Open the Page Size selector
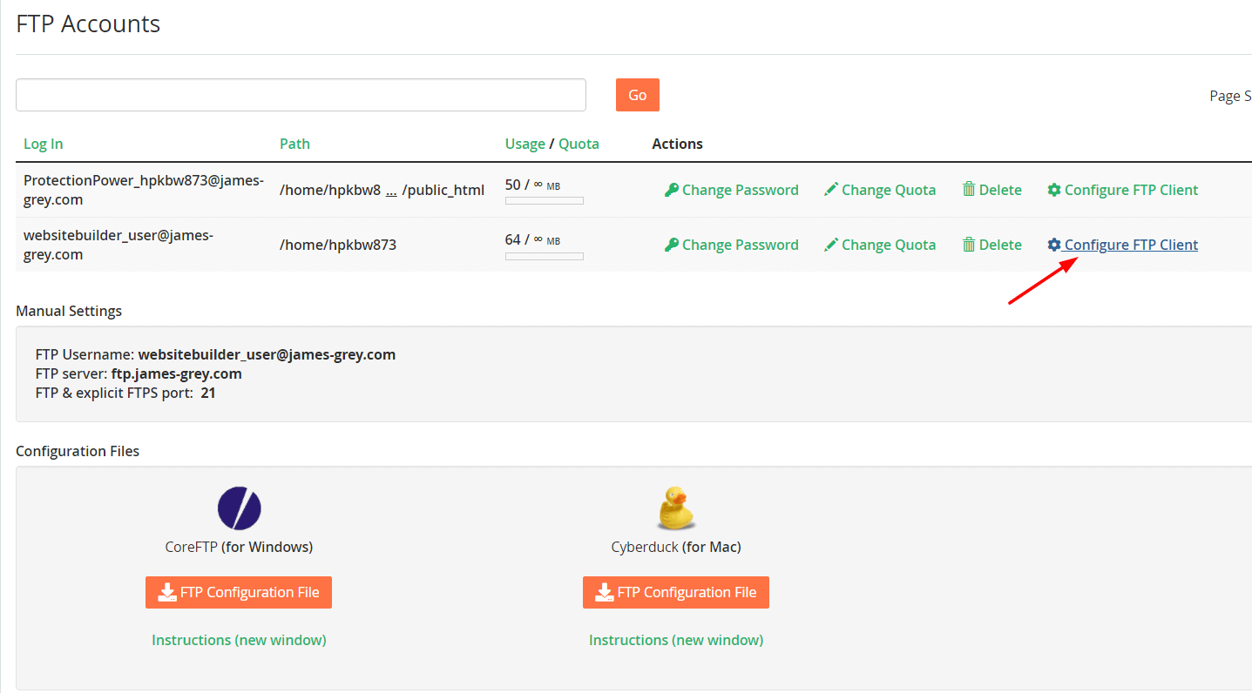 pos(1229,96)
